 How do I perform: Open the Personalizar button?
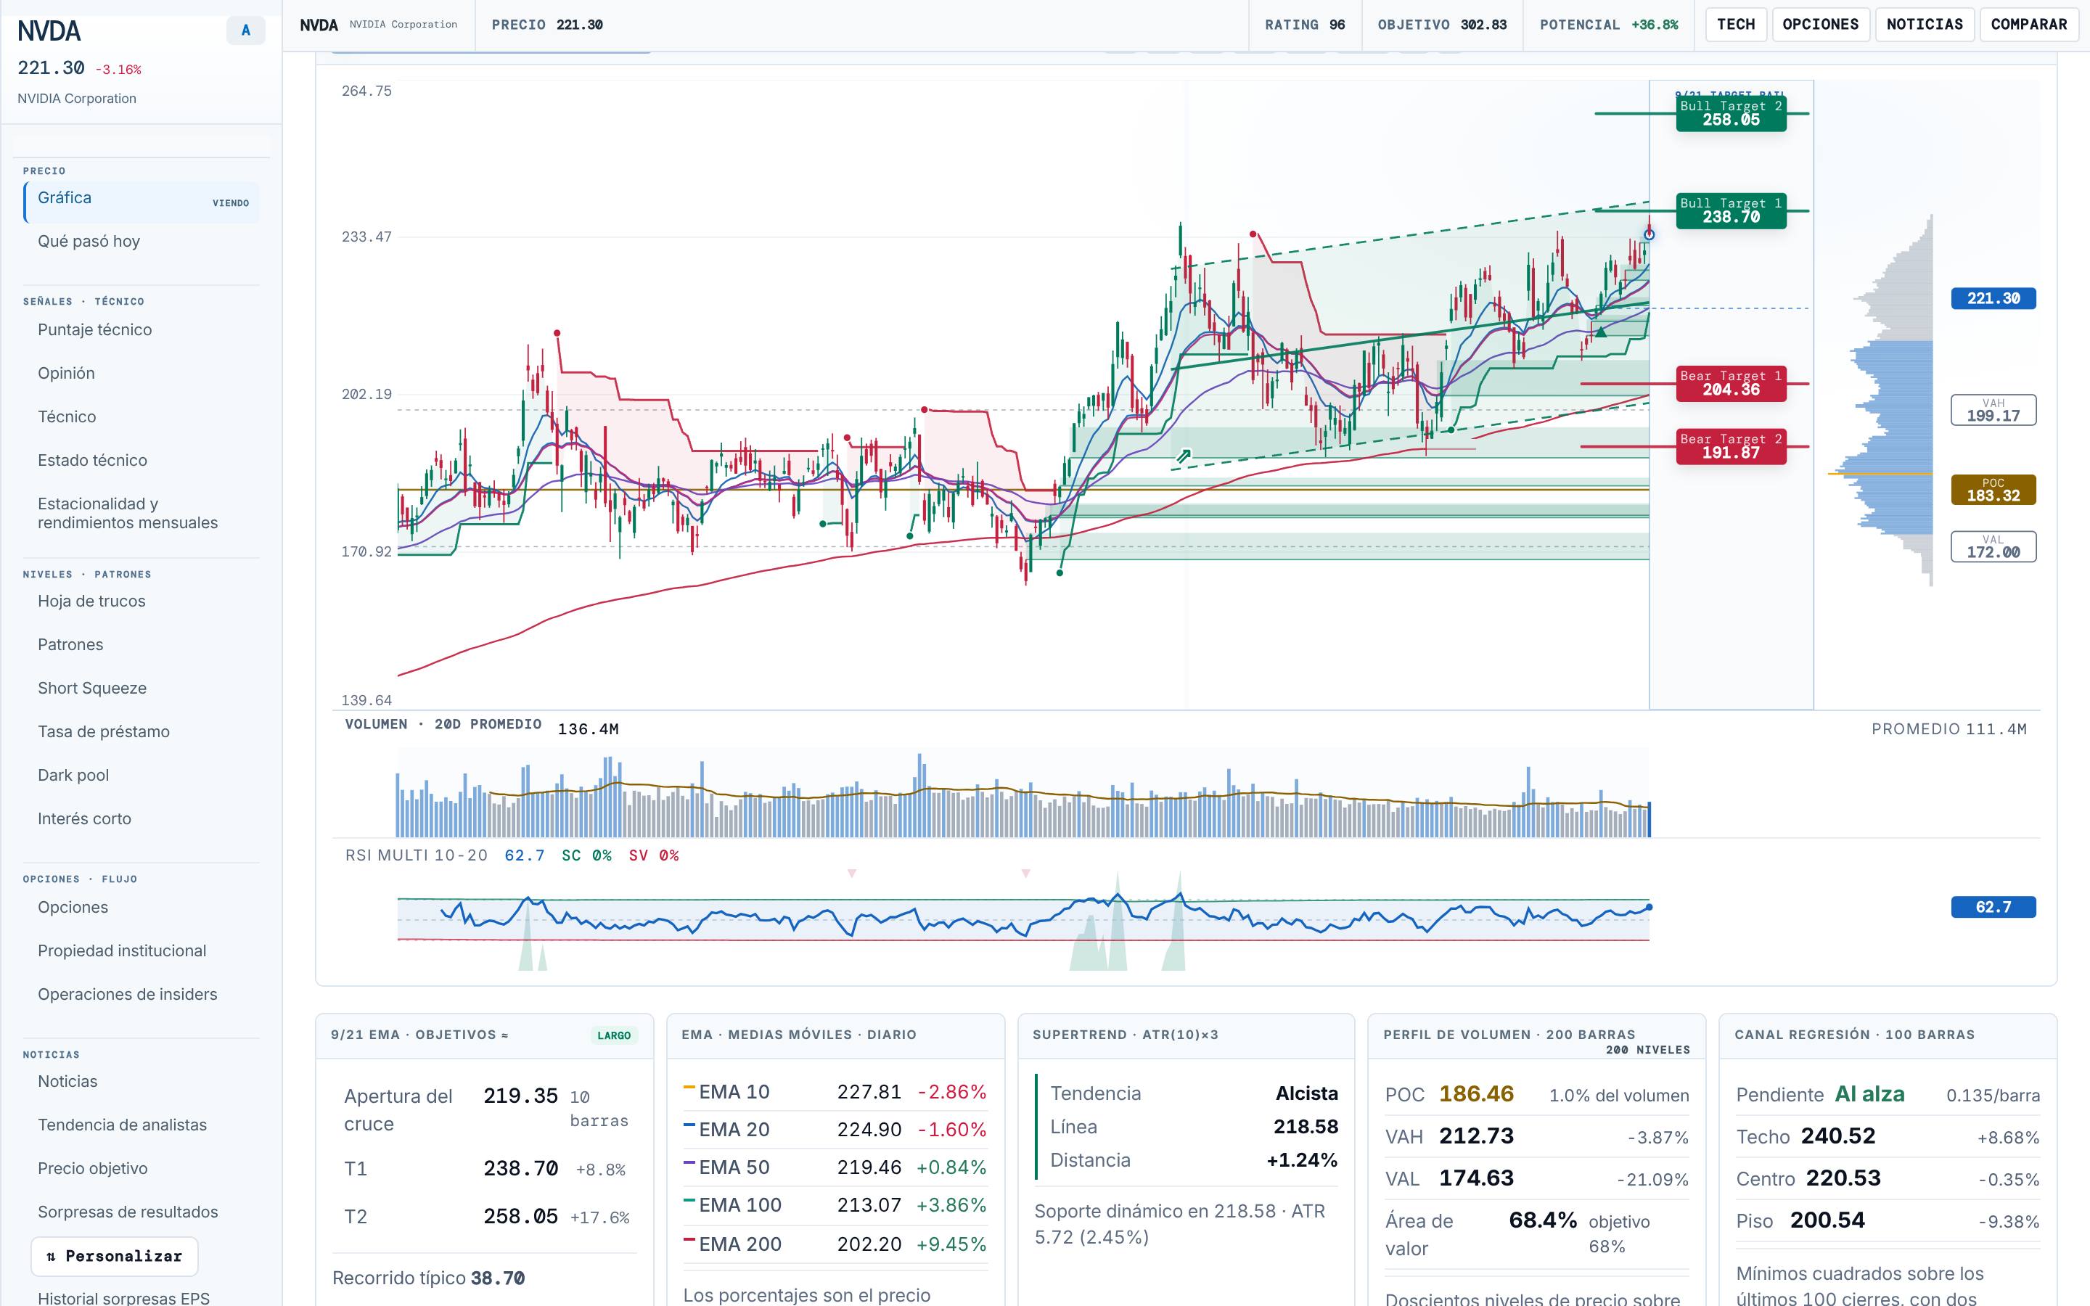pyautogui.click(x=114, y=1257)
